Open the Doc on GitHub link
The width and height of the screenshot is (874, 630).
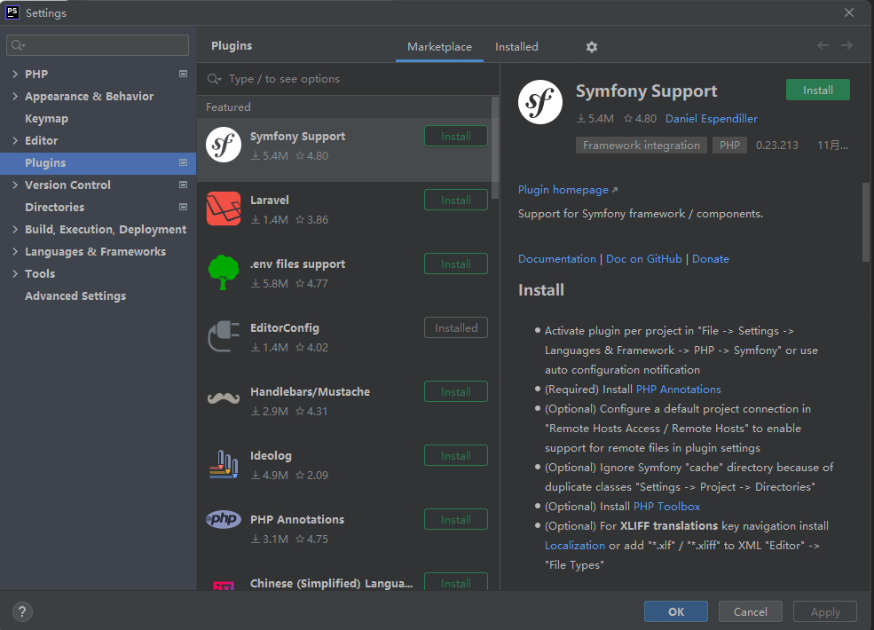pyautogui.click(x=644, y=259)
